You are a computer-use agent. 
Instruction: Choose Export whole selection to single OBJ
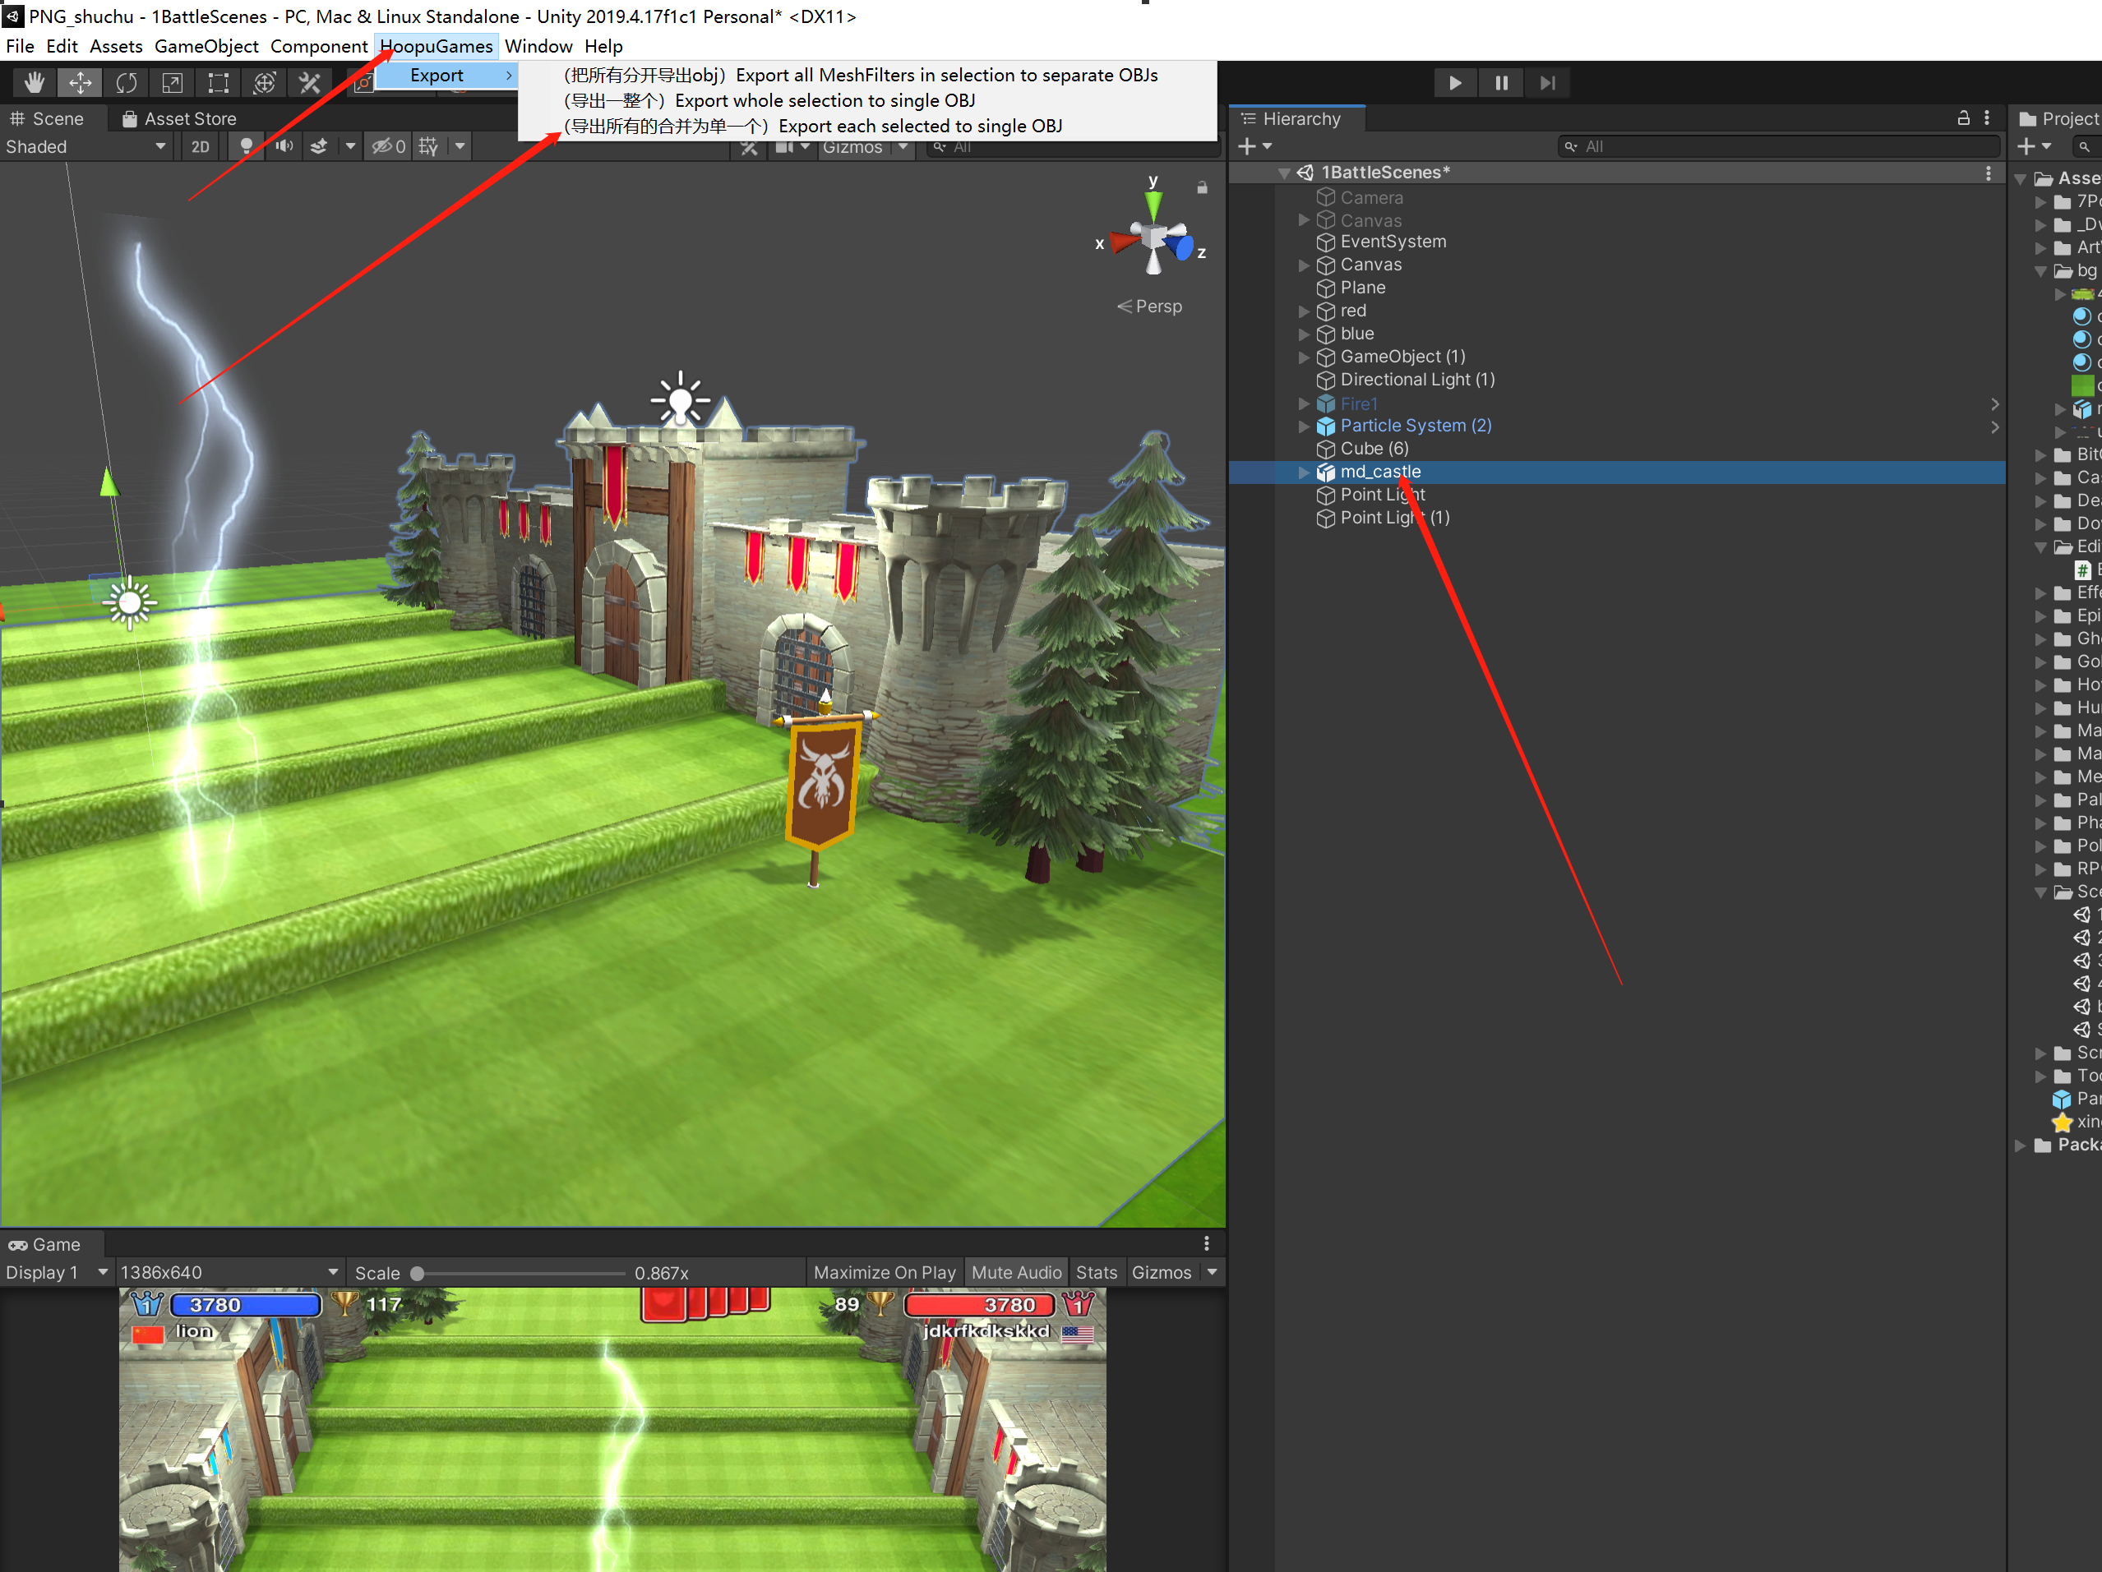click(x=770, y=101)
